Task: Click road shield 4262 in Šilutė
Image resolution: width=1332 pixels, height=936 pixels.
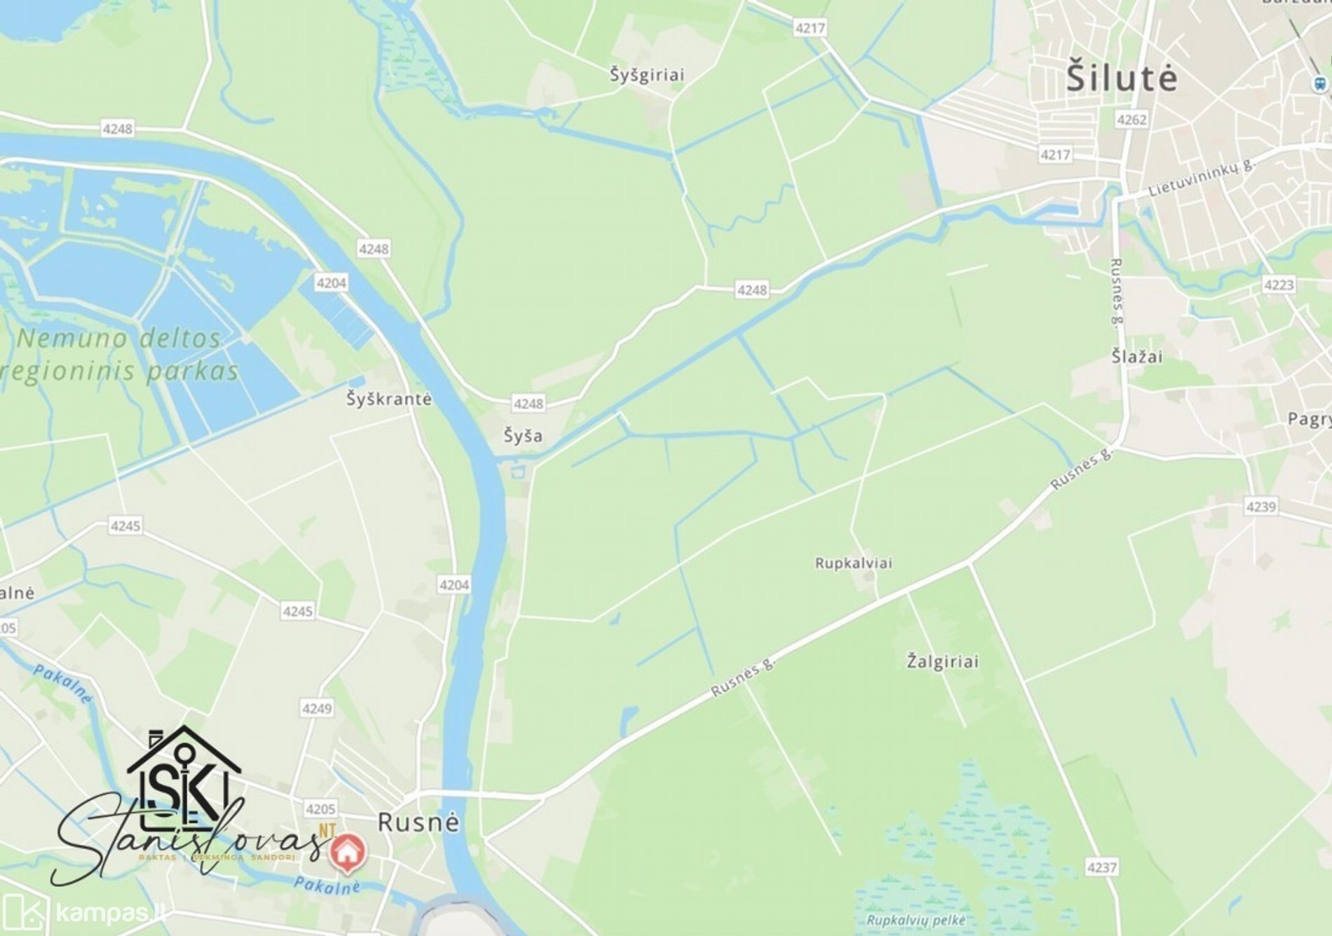Action: click(x=1131, y=120)
